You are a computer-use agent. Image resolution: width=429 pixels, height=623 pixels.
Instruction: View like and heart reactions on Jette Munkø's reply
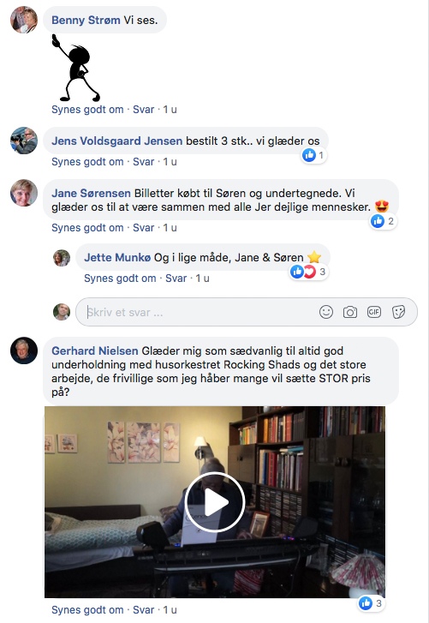pos(308,272)
